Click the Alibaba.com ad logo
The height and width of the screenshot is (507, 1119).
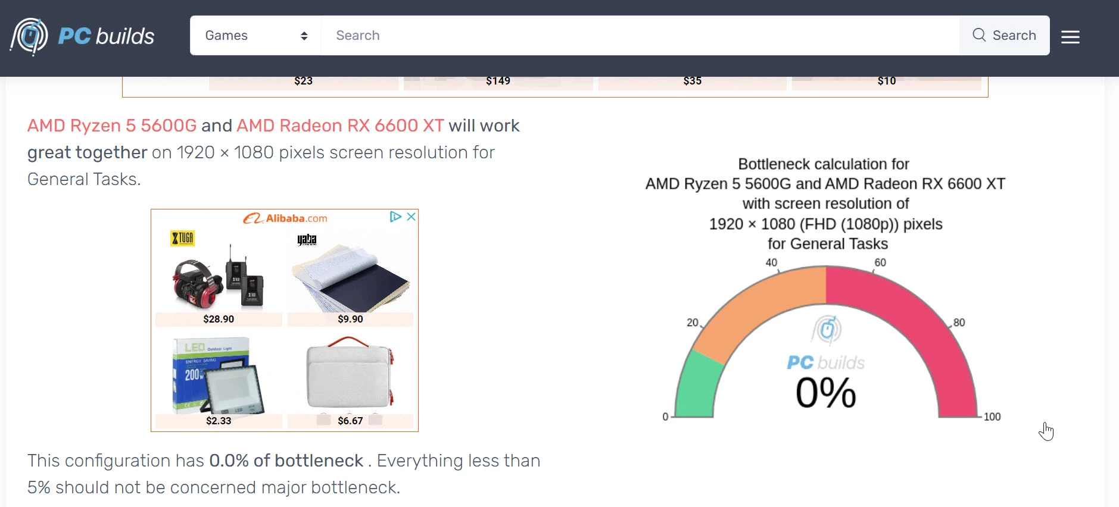coord(285,218)
